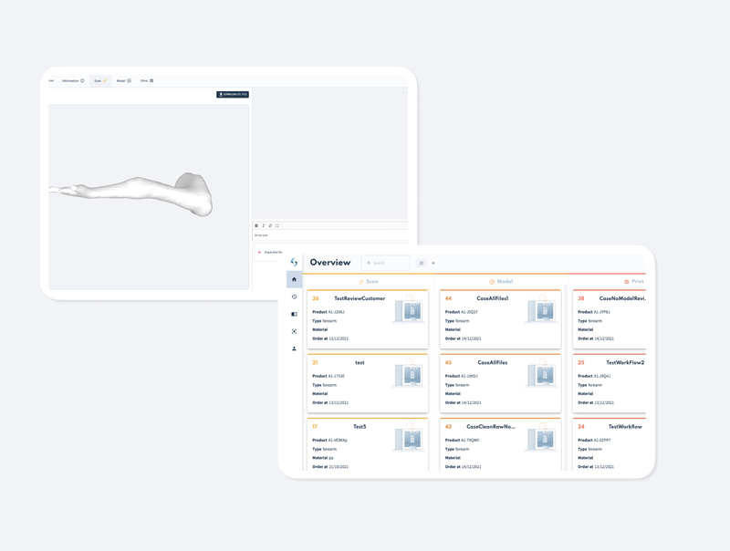Switch to the Model tab

(124, 80)
